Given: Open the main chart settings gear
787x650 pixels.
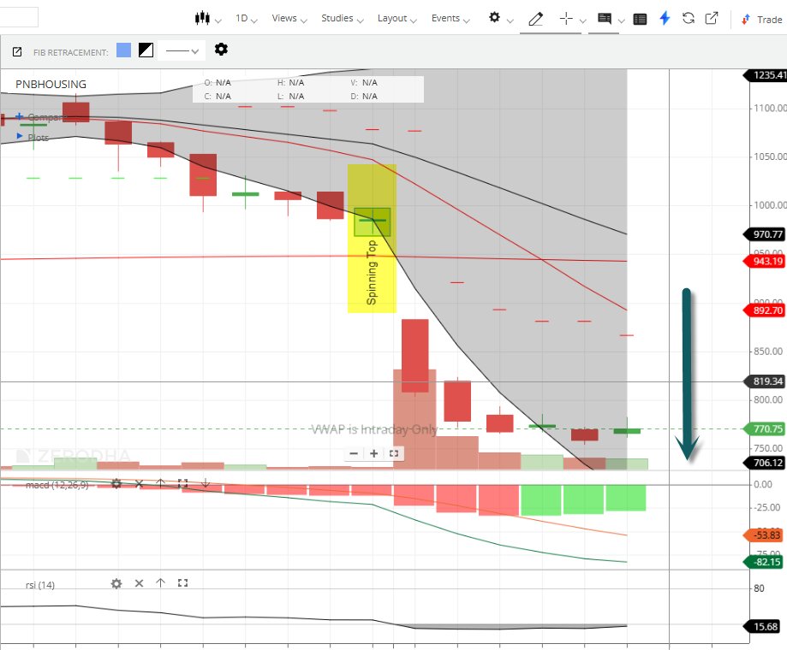Looking at the screenshot, I should click(492, 17).
